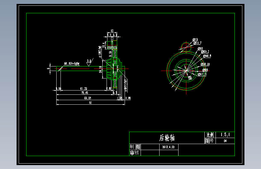The height and width of the screenshot is (169, 261).
Task: Click the shaft diameter dimension 8 at left end
Action: click(x=48, y=68)
